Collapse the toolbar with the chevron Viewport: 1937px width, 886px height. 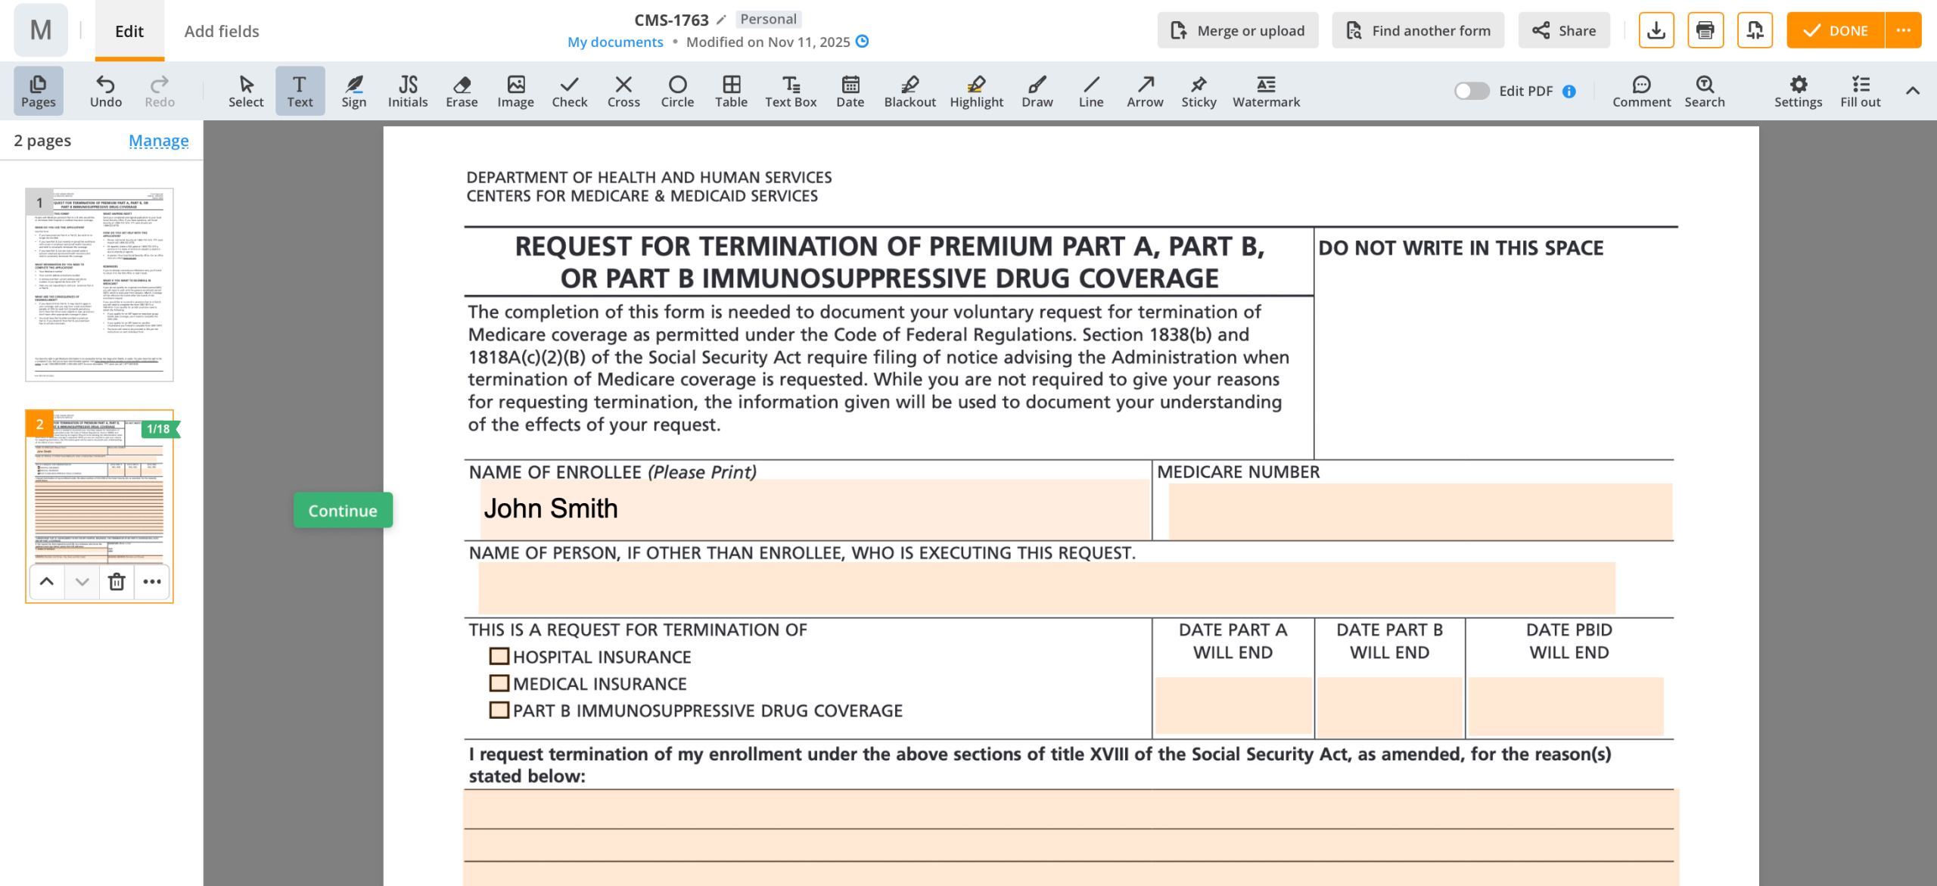[x=1912, y=91]
